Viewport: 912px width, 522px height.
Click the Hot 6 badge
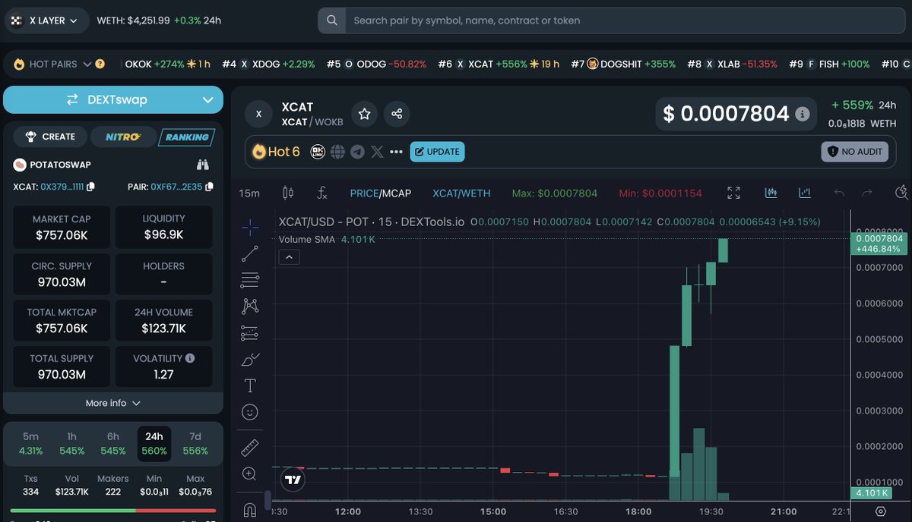[x=277, y=152]
